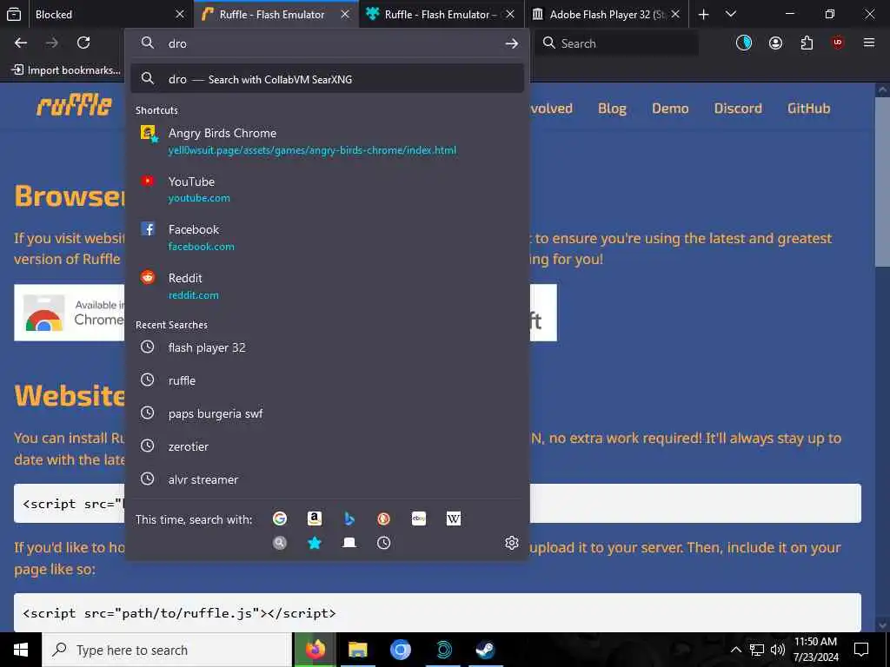Viewport: 890px width, 667px height.
Task: Search open tabs with the tab icon
Action: click(x=349, y=543)
